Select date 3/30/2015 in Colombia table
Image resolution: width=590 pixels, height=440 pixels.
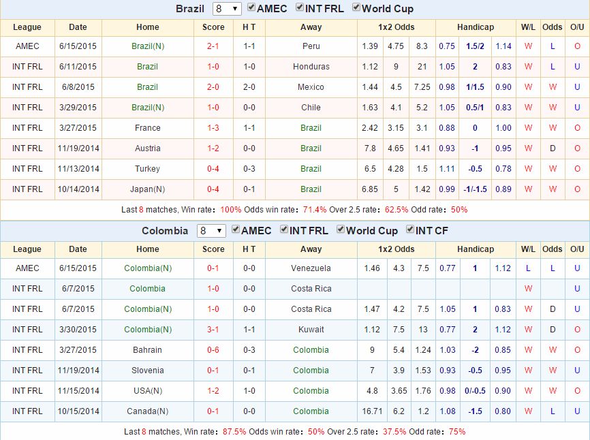point(78,330)
